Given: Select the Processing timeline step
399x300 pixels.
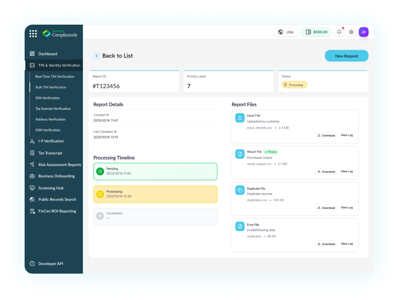Looking at the screenshot, I should click(155, 194).
